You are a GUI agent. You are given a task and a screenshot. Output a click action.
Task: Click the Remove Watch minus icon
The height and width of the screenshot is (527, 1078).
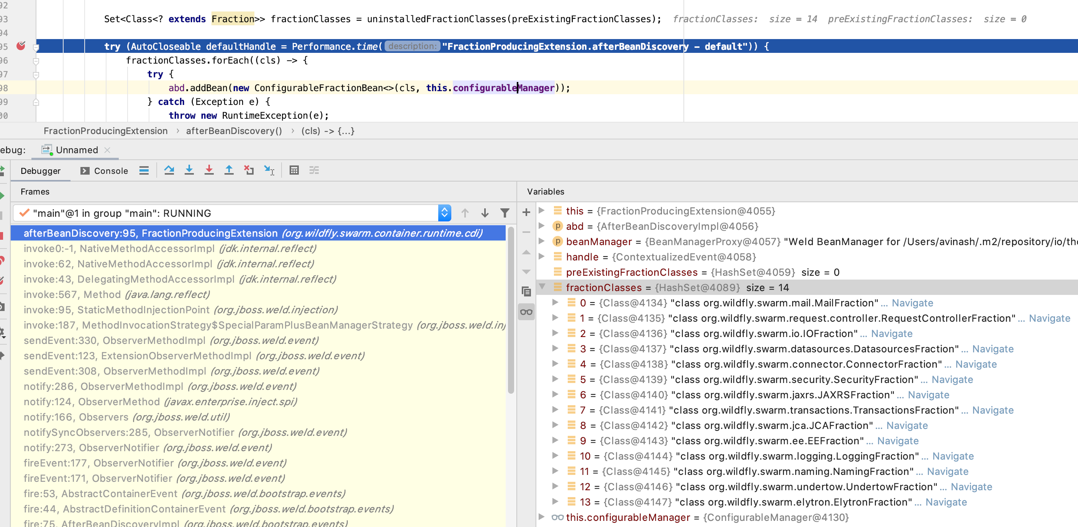tap(526, 232)
